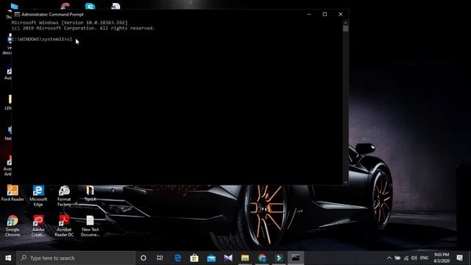Screen dimensions: 471x265
Task: Open the Action Center notifications icon
Action: pyautogui.click(x=459, y=258)
